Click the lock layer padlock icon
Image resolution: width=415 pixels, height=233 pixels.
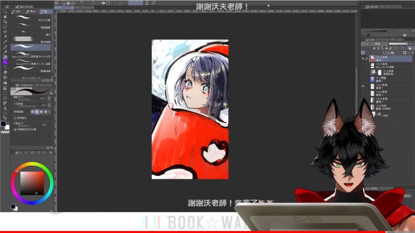coord(386,48)
